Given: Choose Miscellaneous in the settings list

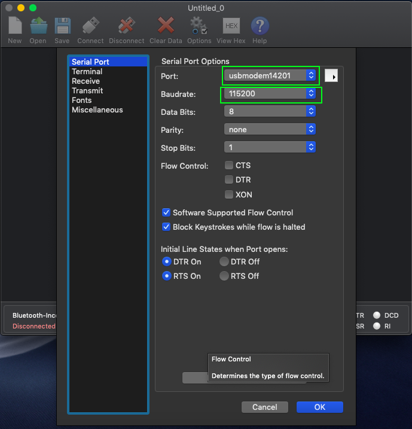Looking at the screenshot, I should pos(97,109).
